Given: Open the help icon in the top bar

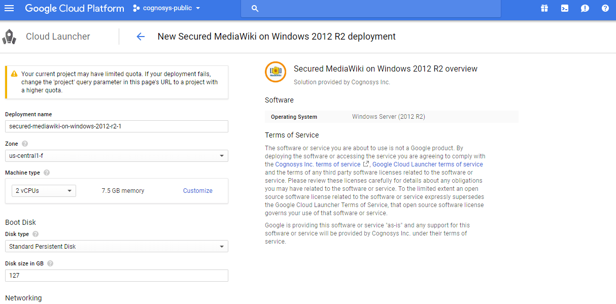Looking at the screenshot, I should tap(605, 8).
